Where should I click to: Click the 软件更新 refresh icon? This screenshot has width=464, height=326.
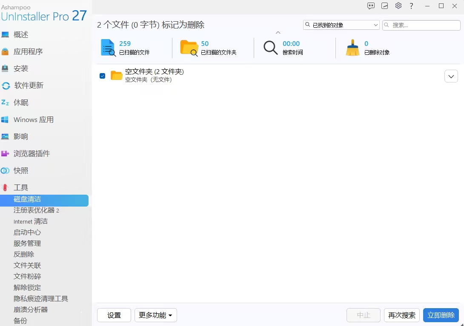tap(6, 86)
